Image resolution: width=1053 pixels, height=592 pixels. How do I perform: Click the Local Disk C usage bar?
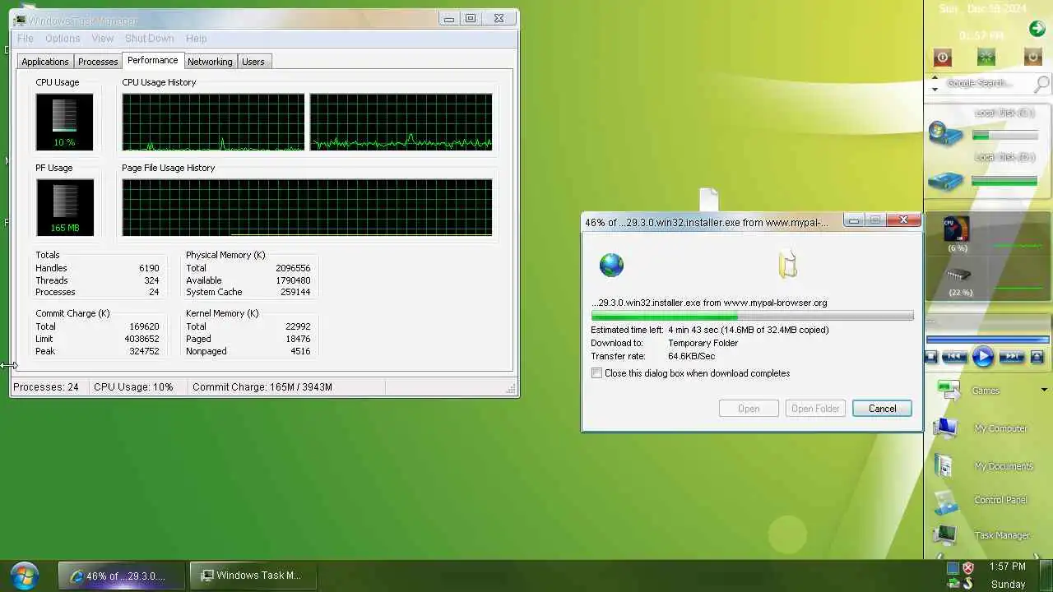tap(1004, 136)
